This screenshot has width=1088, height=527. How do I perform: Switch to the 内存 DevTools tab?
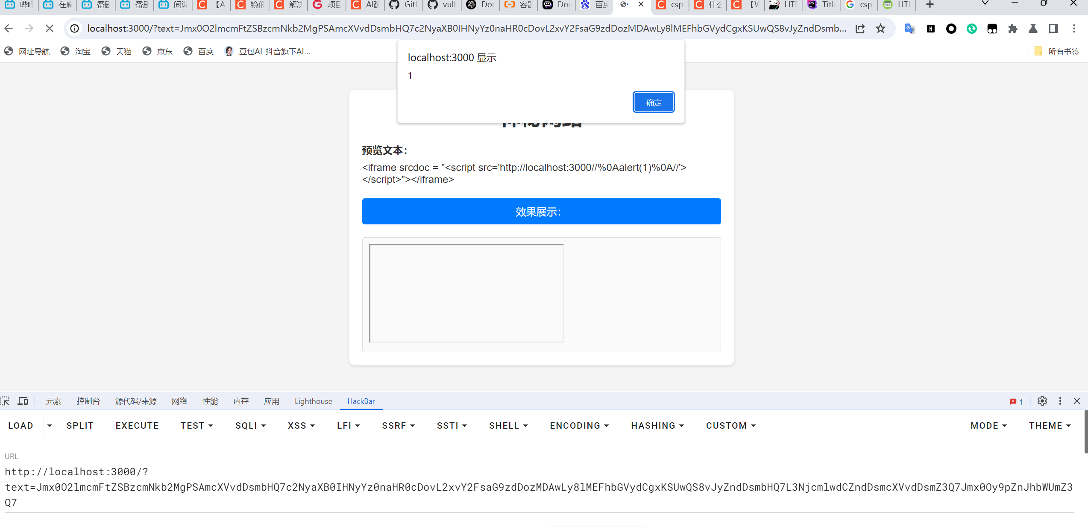coord(241,401)
